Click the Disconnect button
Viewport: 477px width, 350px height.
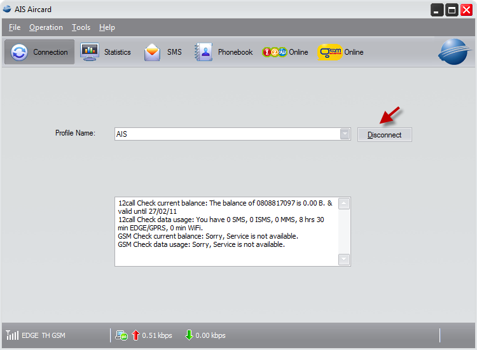385,134
